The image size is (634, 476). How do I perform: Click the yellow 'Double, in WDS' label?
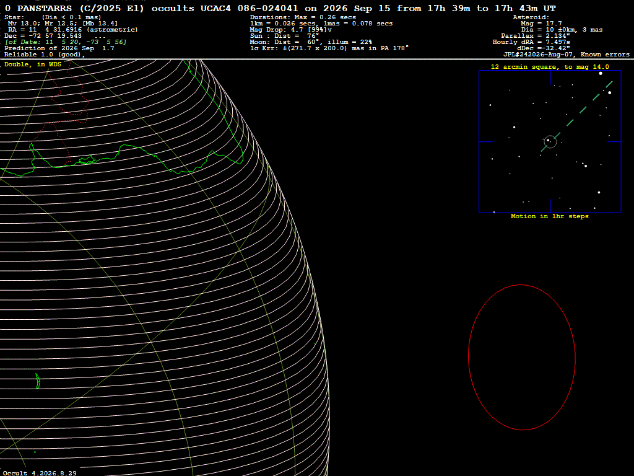(33, 64)
